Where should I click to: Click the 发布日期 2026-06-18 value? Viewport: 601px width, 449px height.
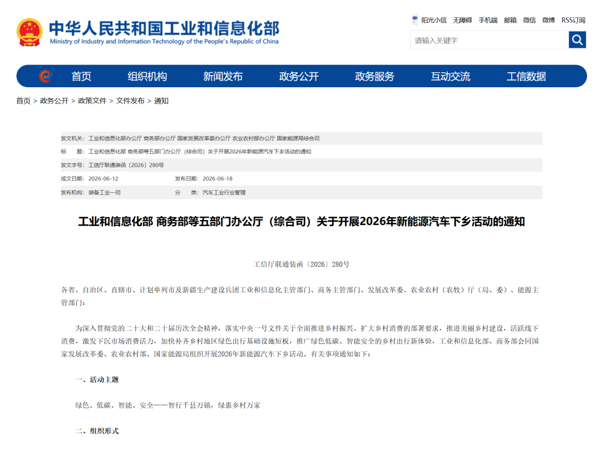218,178
